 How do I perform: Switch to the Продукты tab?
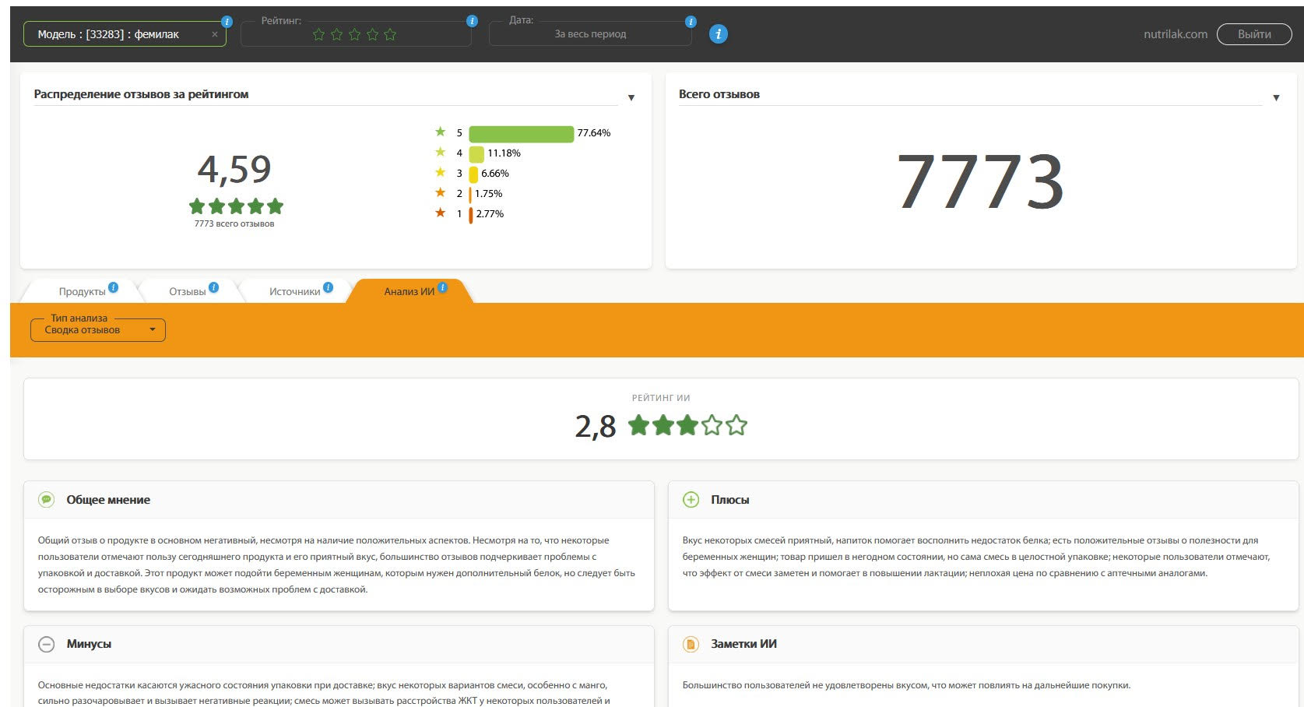[x=82, y=292]
